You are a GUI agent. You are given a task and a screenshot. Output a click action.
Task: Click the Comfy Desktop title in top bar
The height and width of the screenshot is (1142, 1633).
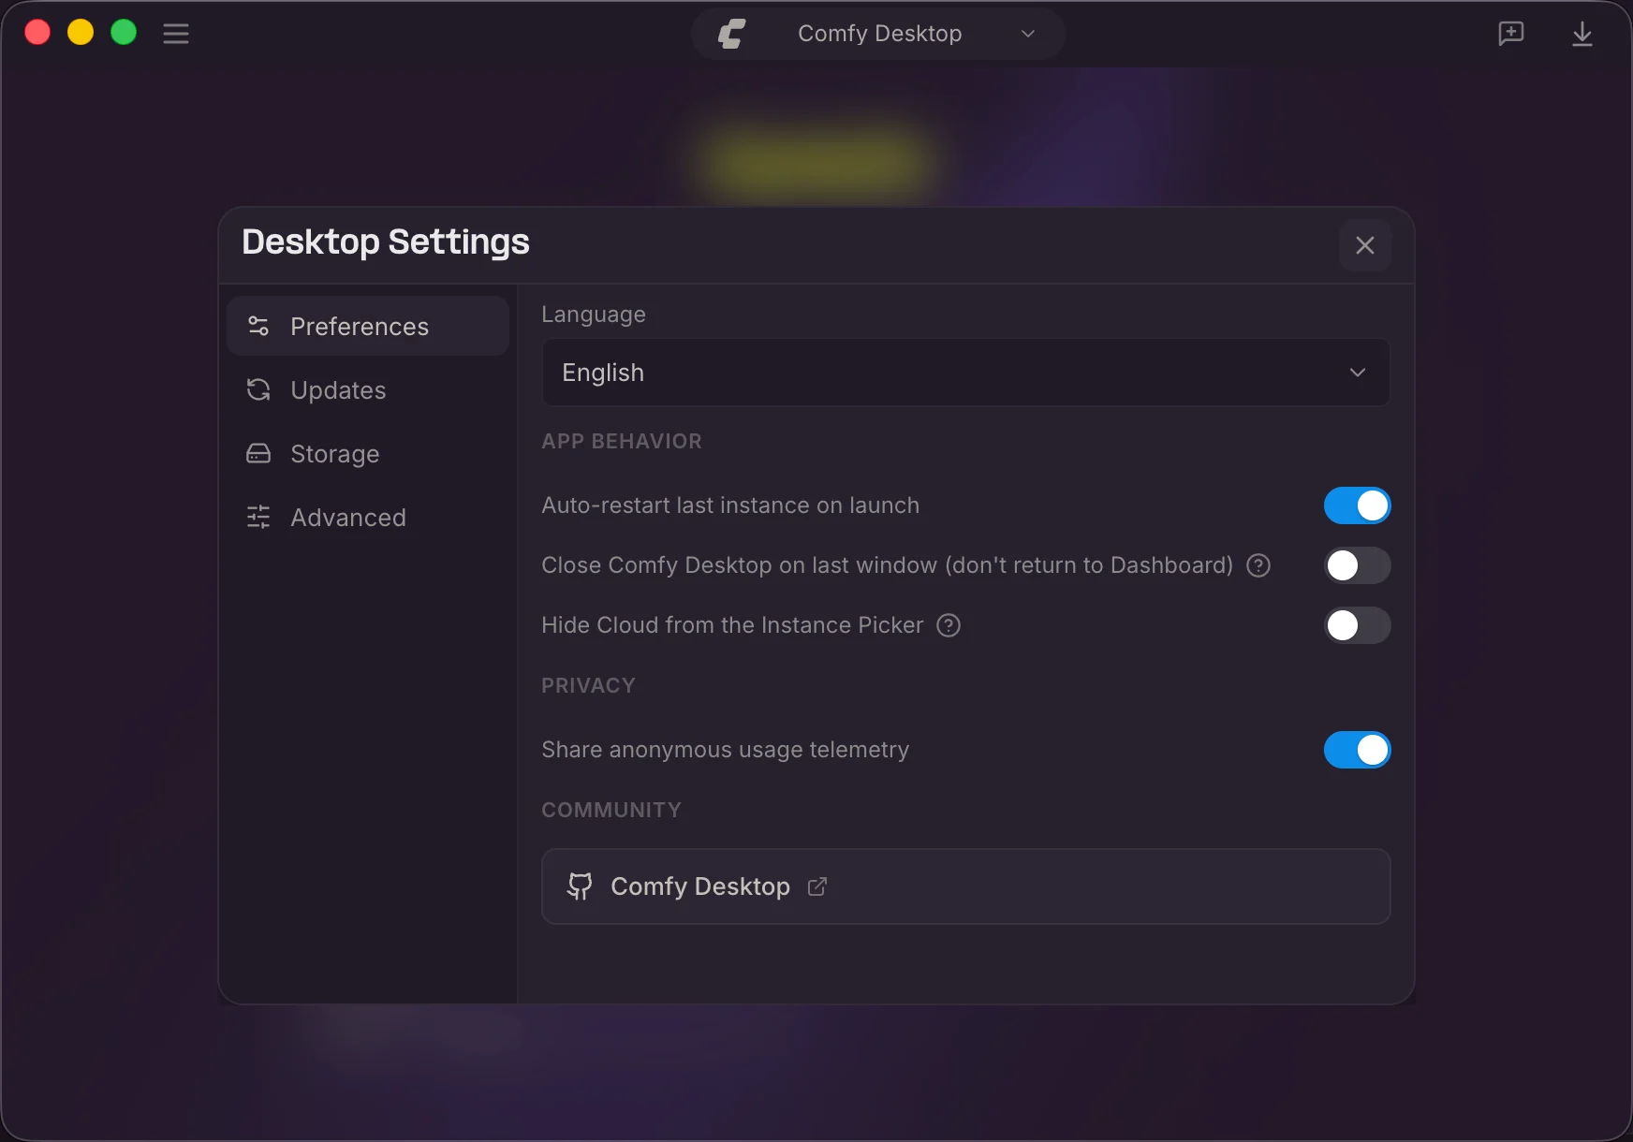[879, 34]
